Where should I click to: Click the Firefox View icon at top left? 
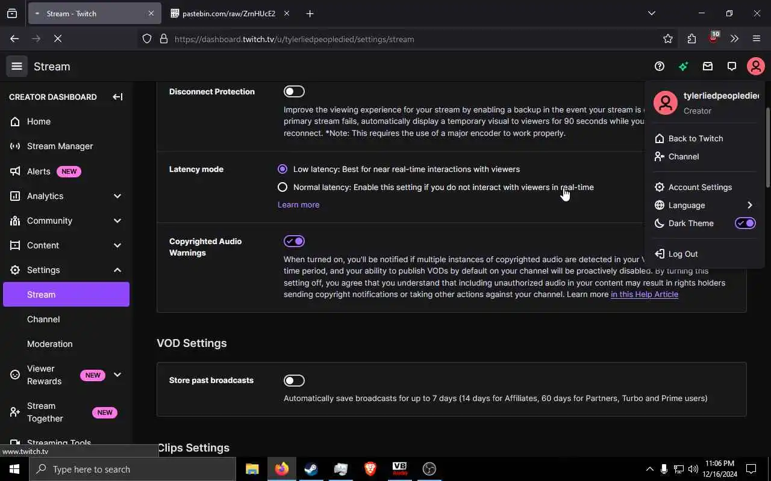pos(12,13)
